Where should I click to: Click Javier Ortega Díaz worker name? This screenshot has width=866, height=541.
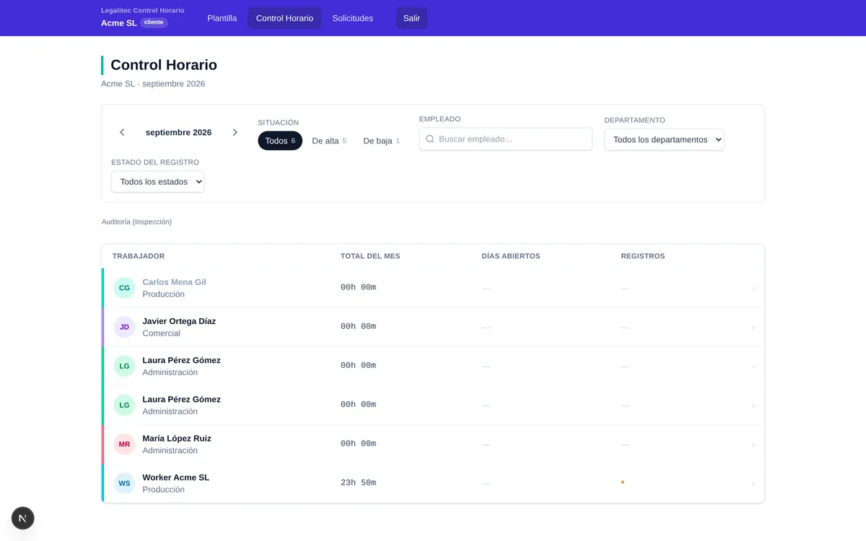tap(179, 321)
